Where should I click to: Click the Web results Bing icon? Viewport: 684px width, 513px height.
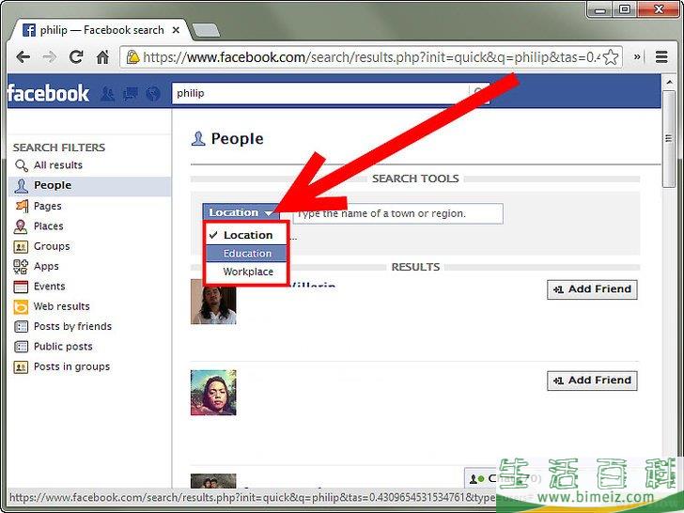pos(21,306)
